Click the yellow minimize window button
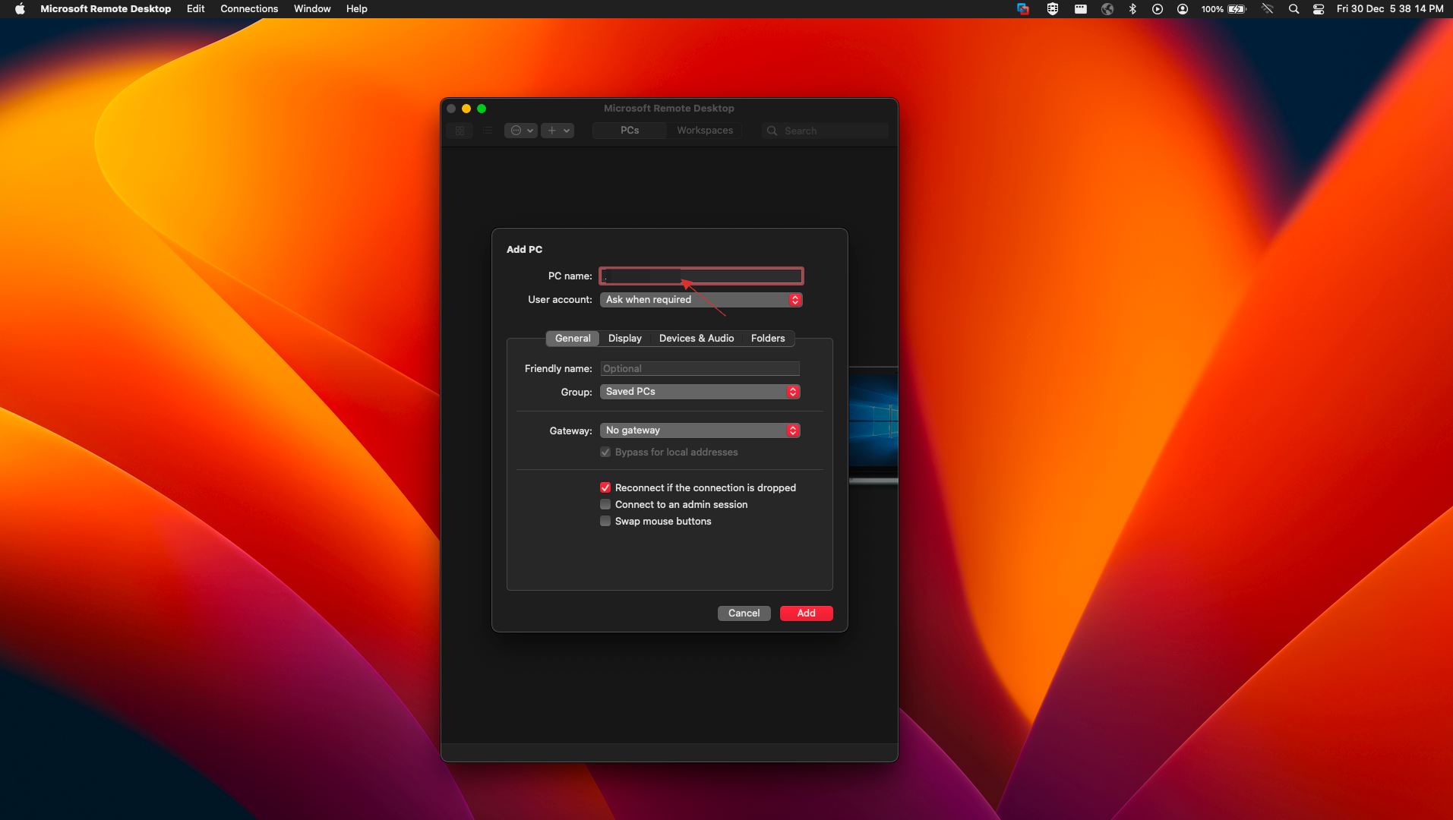 click(x=466, y=109)
